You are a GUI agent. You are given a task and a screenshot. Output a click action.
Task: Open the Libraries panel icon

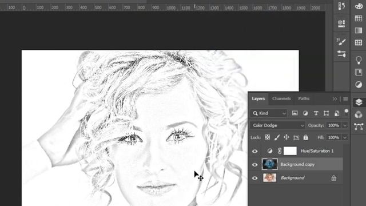(x=359, y=72)
